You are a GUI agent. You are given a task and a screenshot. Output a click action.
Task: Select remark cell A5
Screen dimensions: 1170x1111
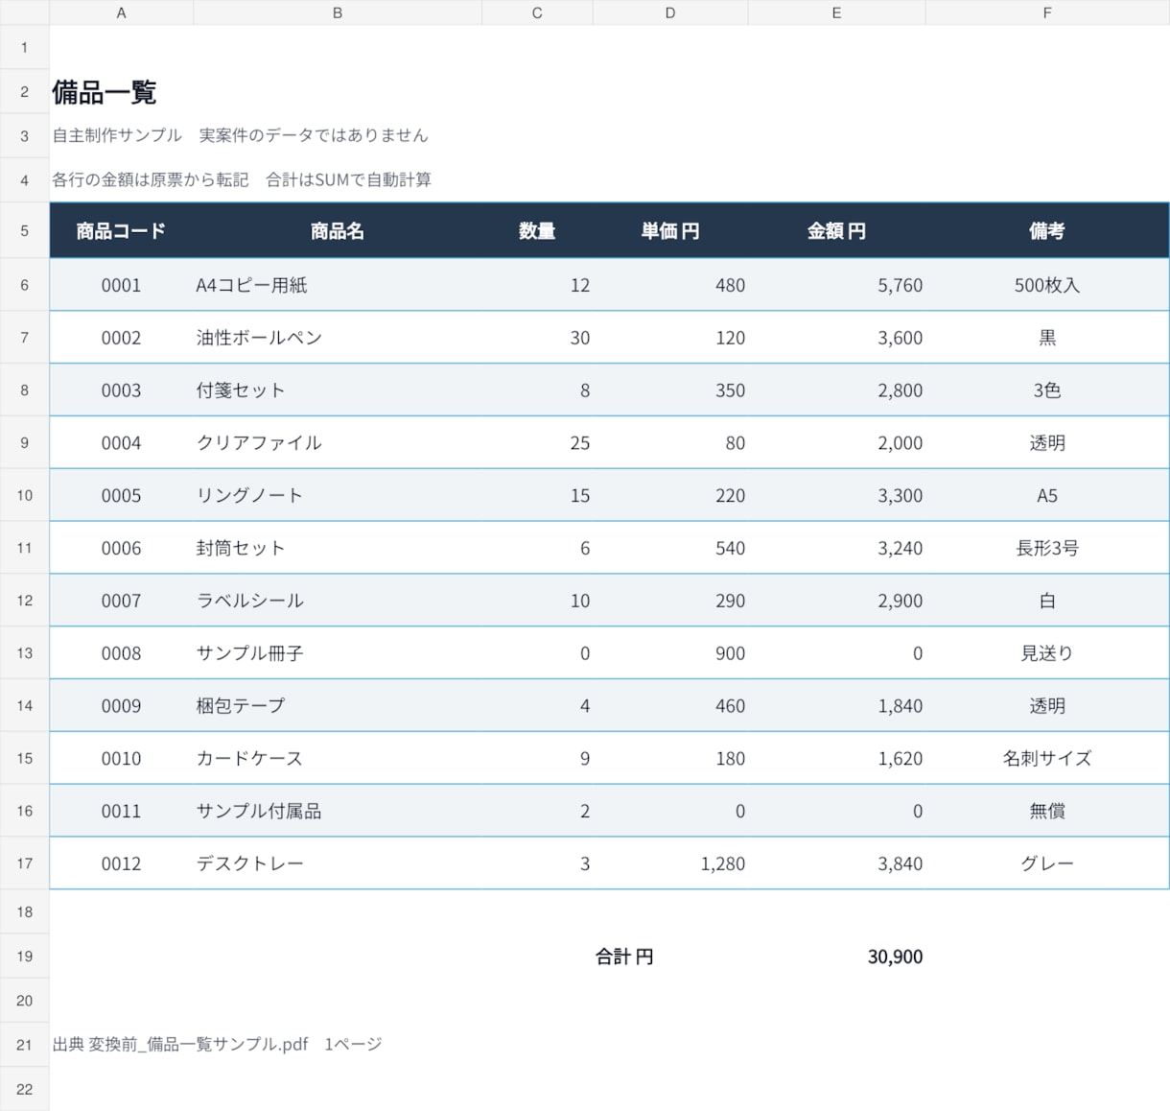tap(1047, 496)
